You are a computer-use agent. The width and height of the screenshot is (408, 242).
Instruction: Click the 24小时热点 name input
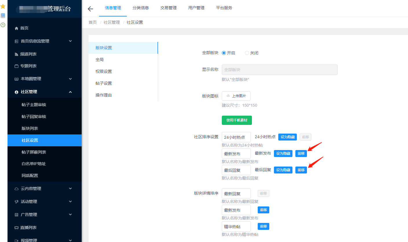236,137
